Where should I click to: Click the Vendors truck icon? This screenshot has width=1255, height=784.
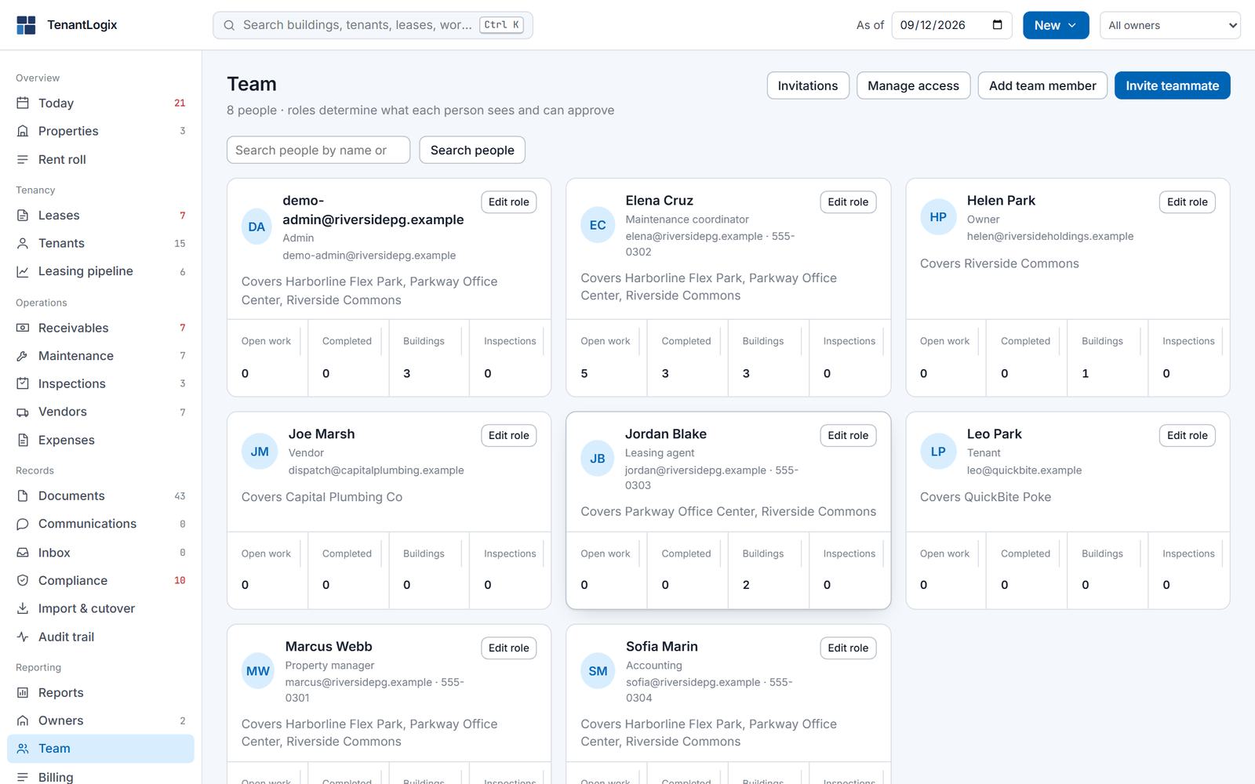[x=23, y=412]
